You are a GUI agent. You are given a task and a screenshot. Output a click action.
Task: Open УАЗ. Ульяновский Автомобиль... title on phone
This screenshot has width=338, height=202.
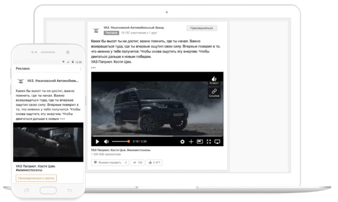click(53, 81)
